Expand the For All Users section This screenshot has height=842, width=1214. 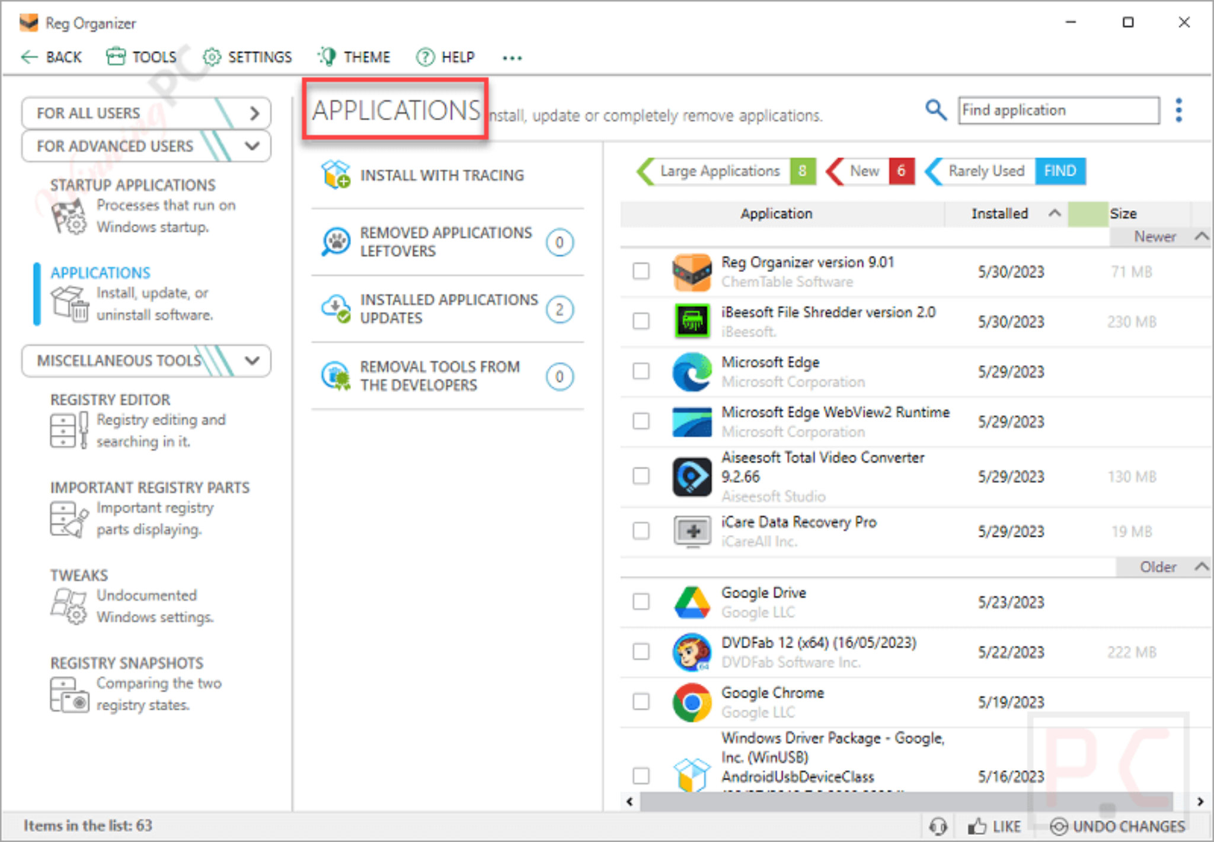[x=146, y=113]
